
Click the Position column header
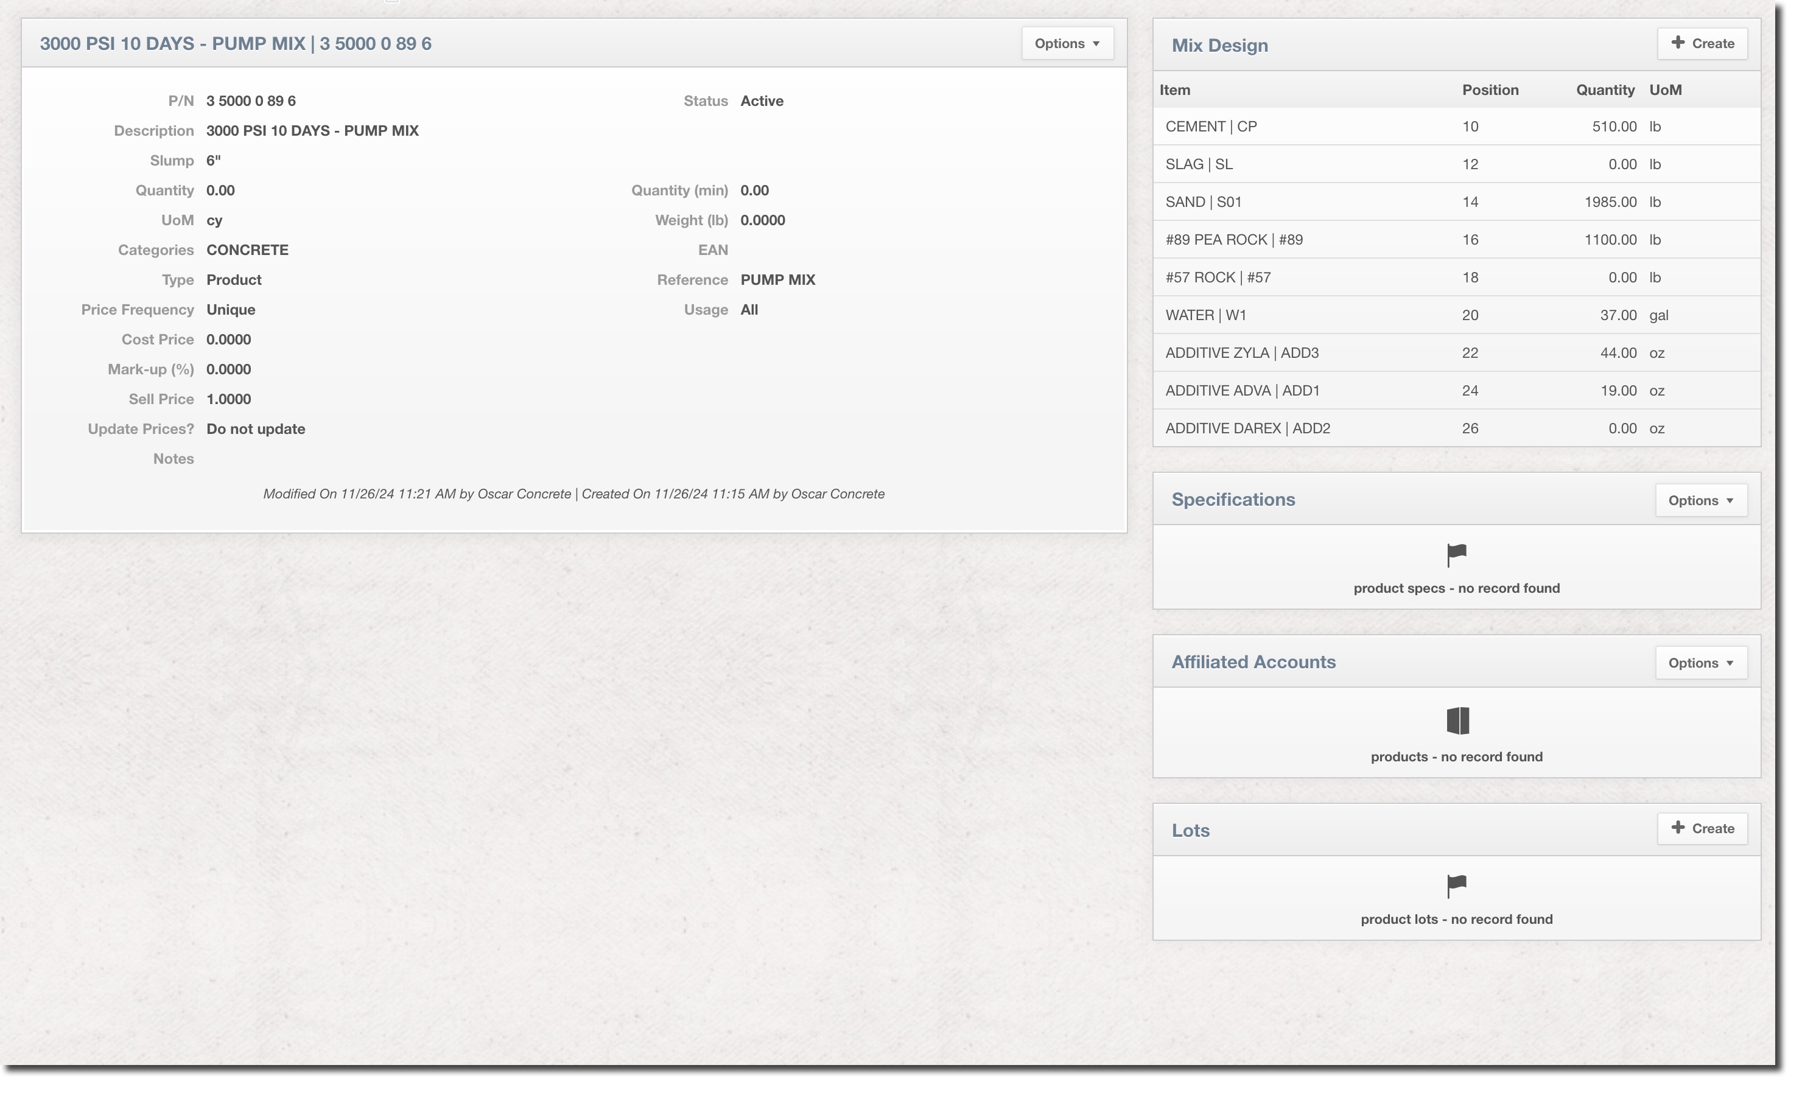coord(1490,90)
